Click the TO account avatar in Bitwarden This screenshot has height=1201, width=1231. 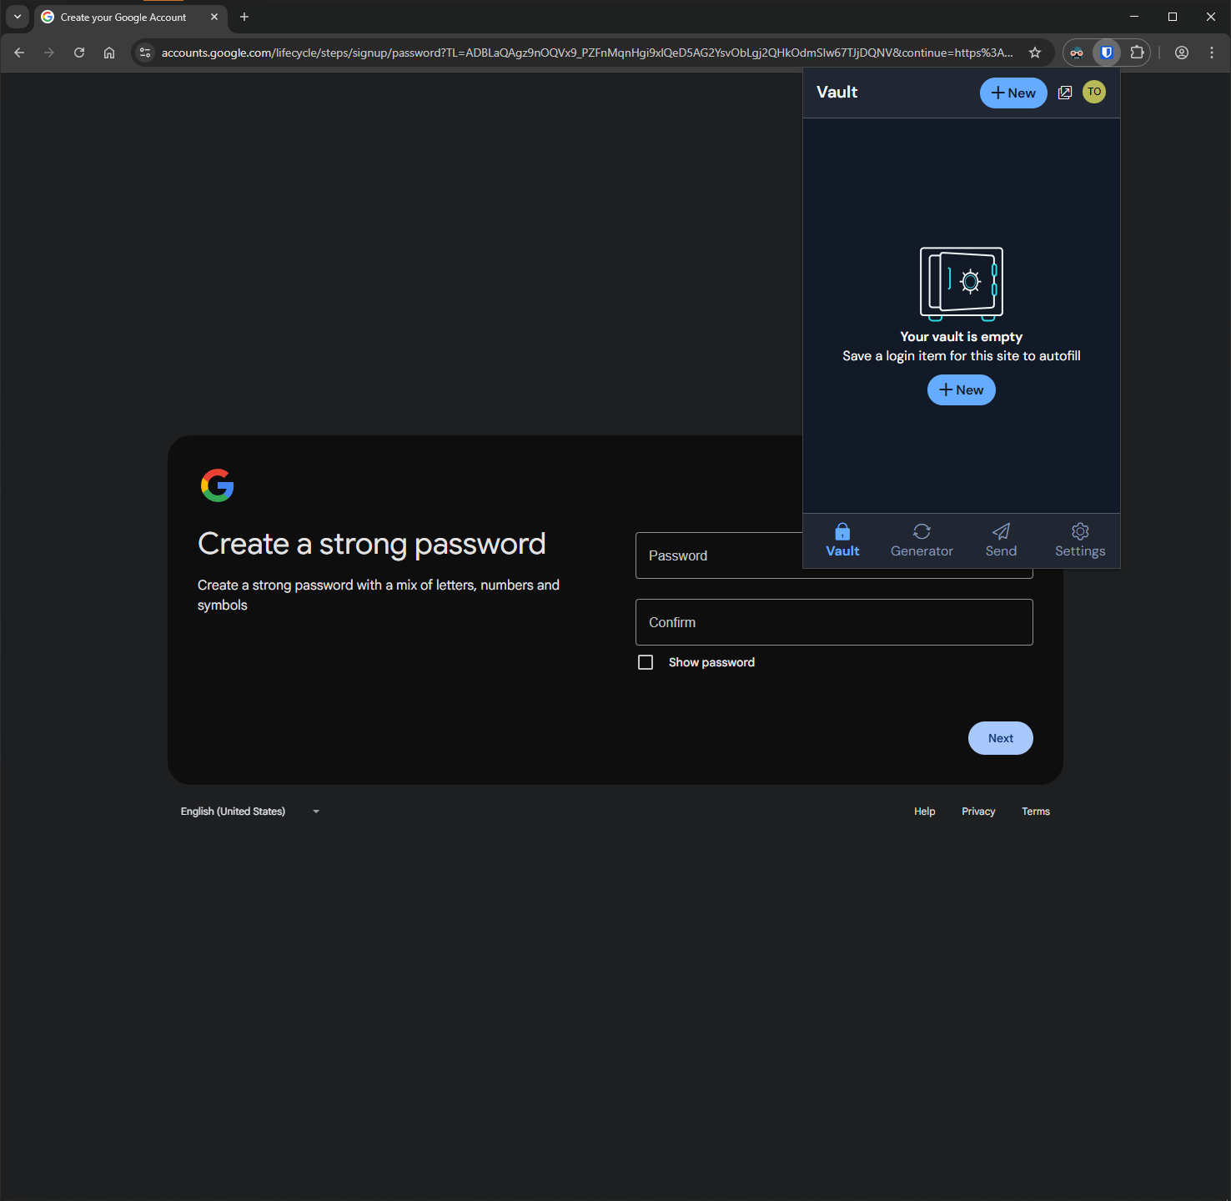click(x=1093, y=92)
